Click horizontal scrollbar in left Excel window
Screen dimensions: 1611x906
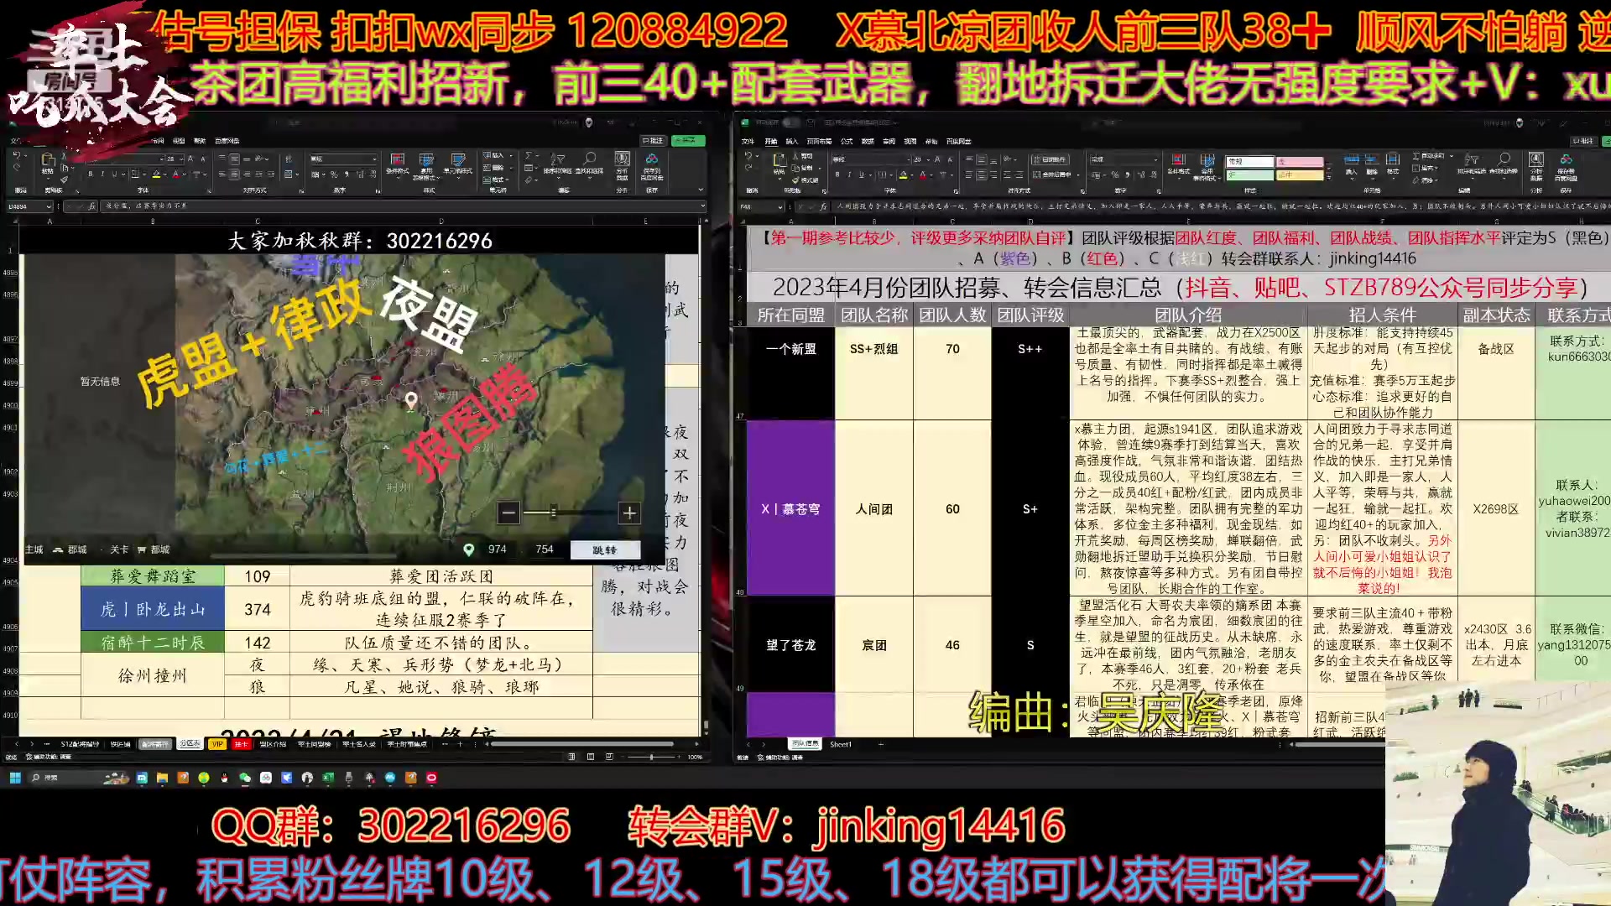point(582,744)
